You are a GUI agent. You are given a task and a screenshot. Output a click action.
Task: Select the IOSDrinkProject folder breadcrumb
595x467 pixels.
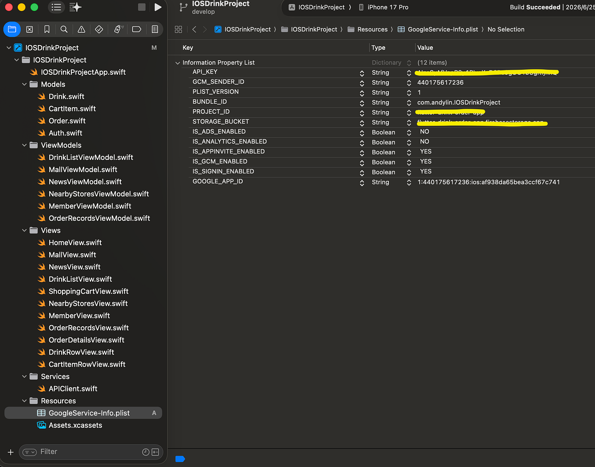(309, 29)
